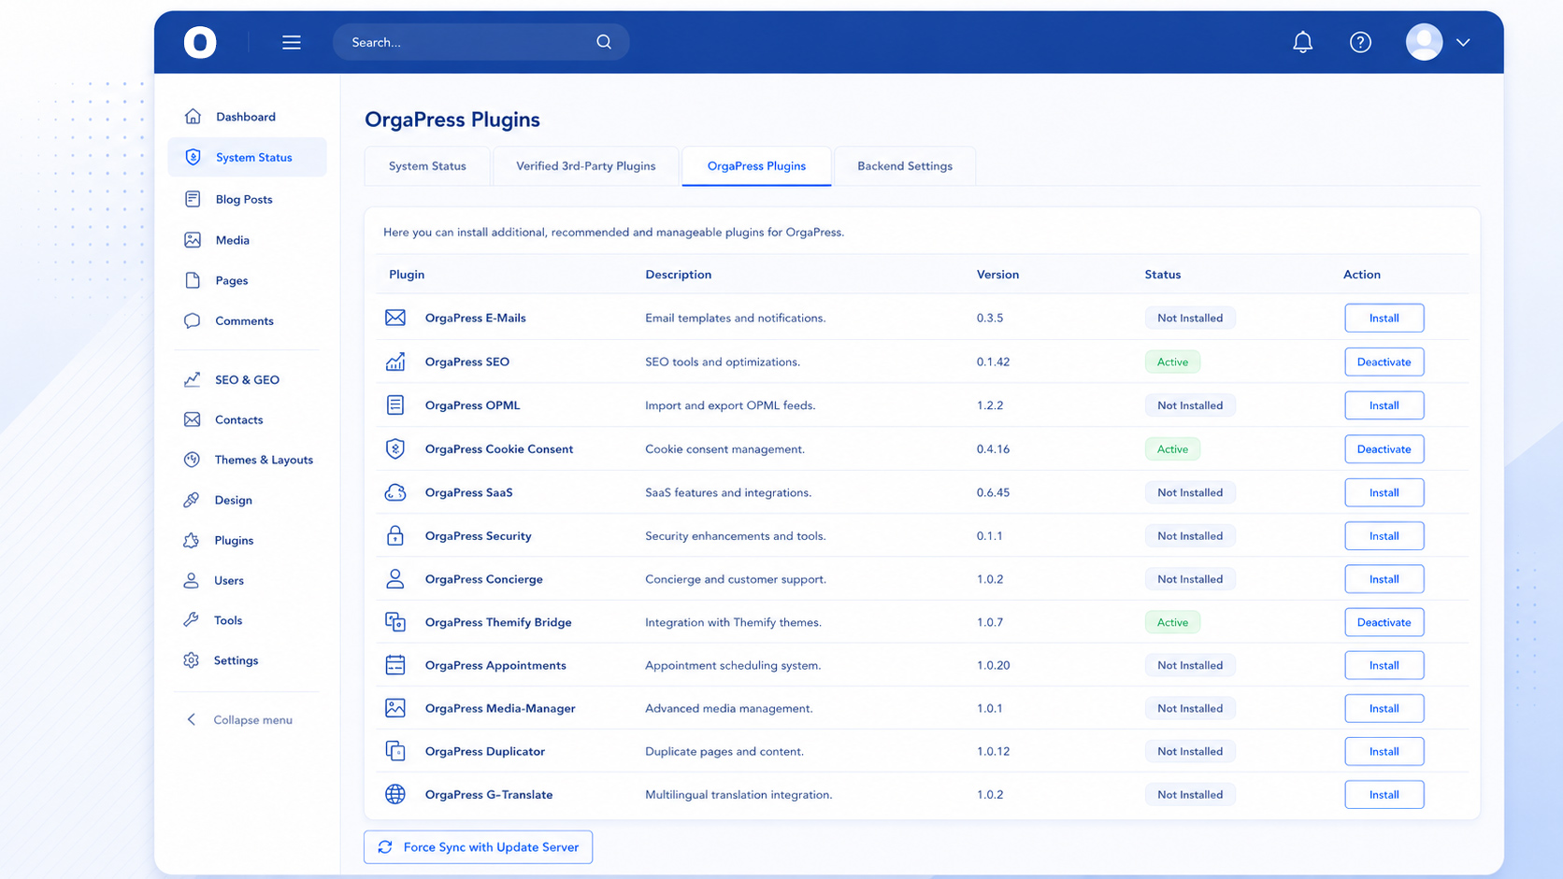Install the OrgaPress E-Mails plugin
This screenshot has width=1563, height=879.
point(1384,318)
